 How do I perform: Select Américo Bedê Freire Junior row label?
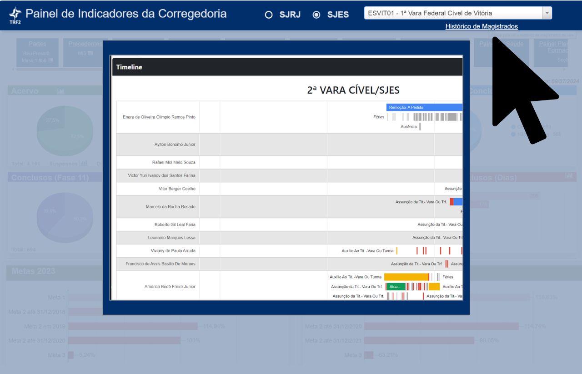point(170,287)
